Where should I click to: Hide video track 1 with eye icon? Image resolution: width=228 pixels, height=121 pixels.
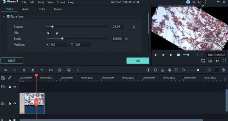[x=15, y=103]
